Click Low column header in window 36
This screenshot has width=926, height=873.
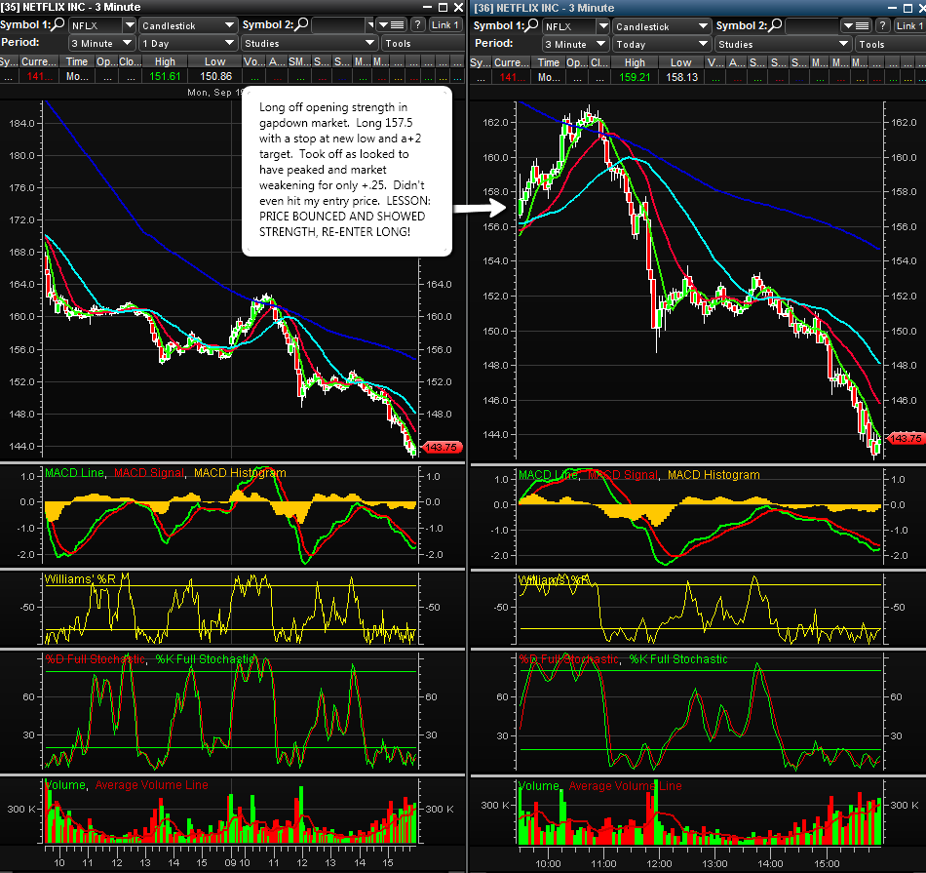tap(681, 62)
